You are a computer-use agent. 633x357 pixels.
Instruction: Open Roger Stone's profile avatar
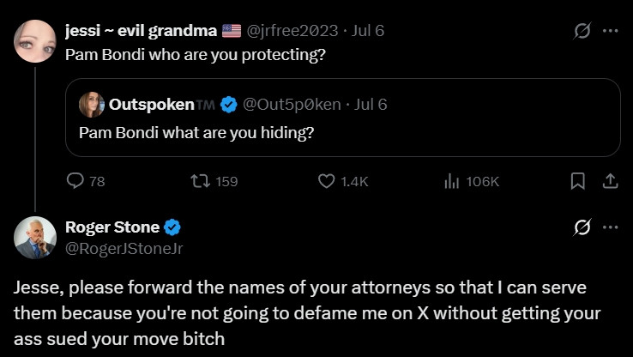point(34,238)
